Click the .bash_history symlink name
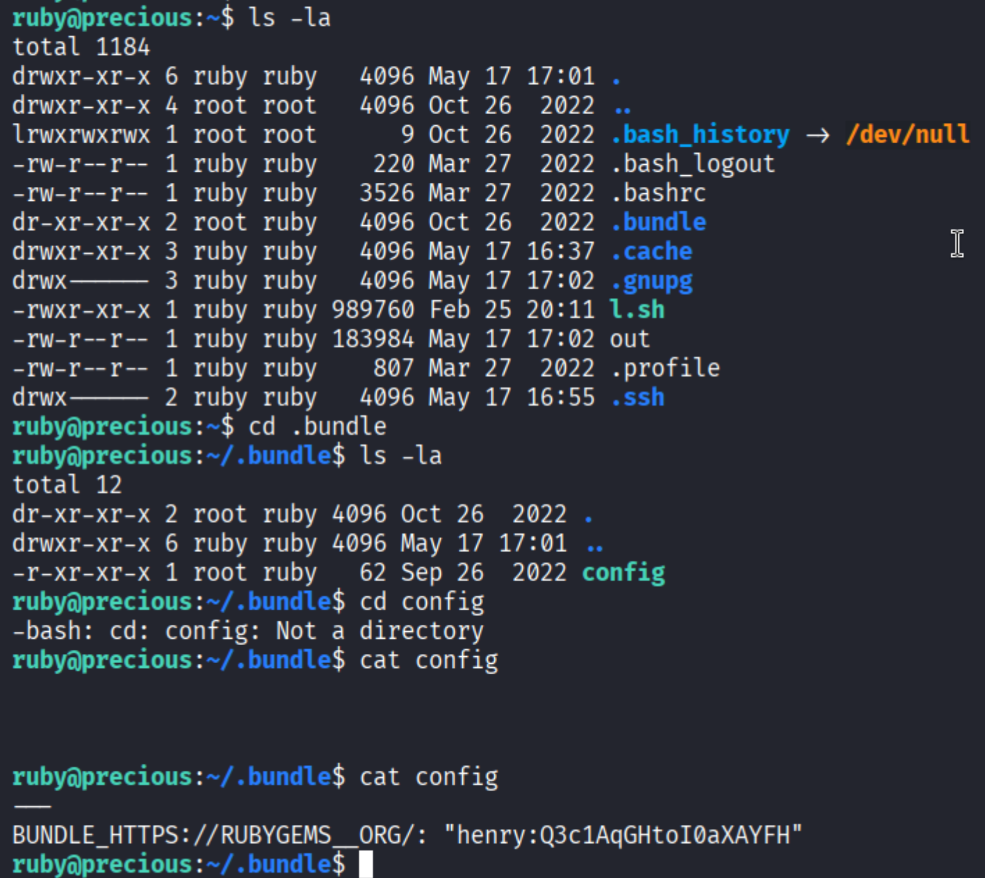This screenshot has width=985, height=878. (700, 135)
